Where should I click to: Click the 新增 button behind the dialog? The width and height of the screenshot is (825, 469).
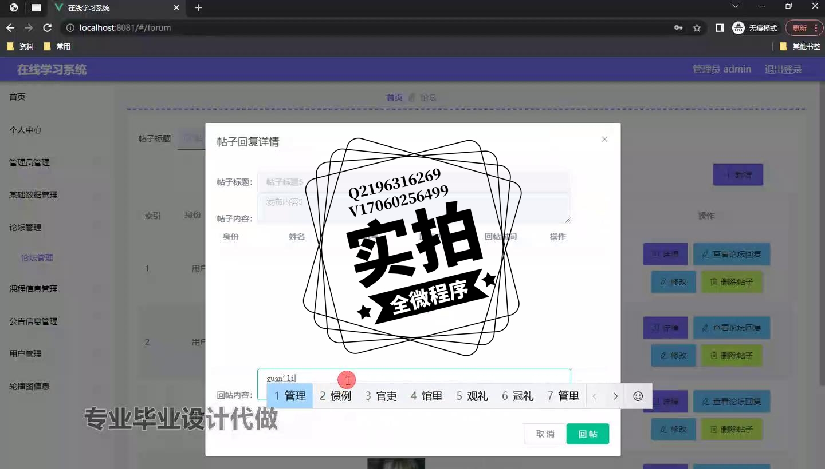point(738,174)
